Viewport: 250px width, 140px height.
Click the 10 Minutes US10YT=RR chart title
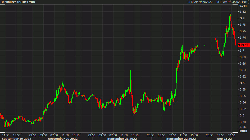(x=18, y=2)
